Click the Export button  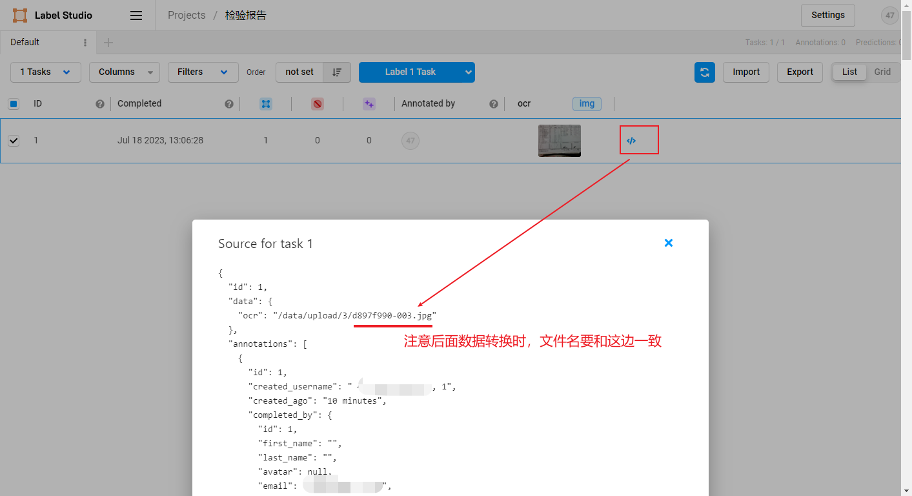pos(800,72)
